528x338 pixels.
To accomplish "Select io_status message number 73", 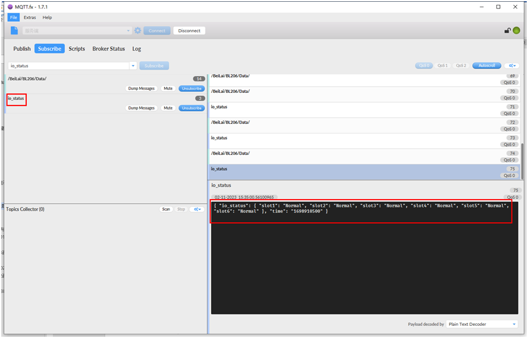I will [x=364, y=141].
